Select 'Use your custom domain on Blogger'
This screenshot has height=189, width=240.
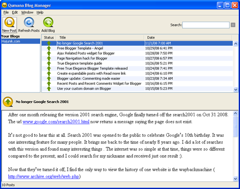(84, 89)
